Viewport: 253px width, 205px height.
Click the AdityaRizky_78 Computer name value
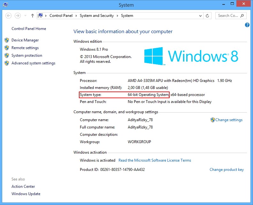click(140, 120)
